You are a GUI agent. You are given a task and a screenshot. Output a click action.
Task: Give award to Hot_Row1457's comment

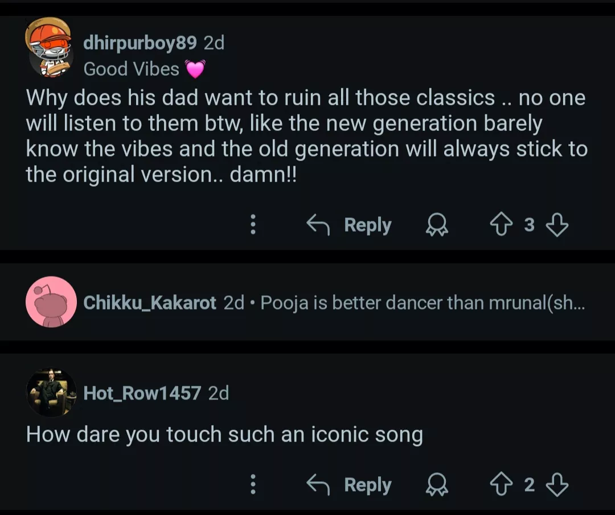click(x=437, y=485)
